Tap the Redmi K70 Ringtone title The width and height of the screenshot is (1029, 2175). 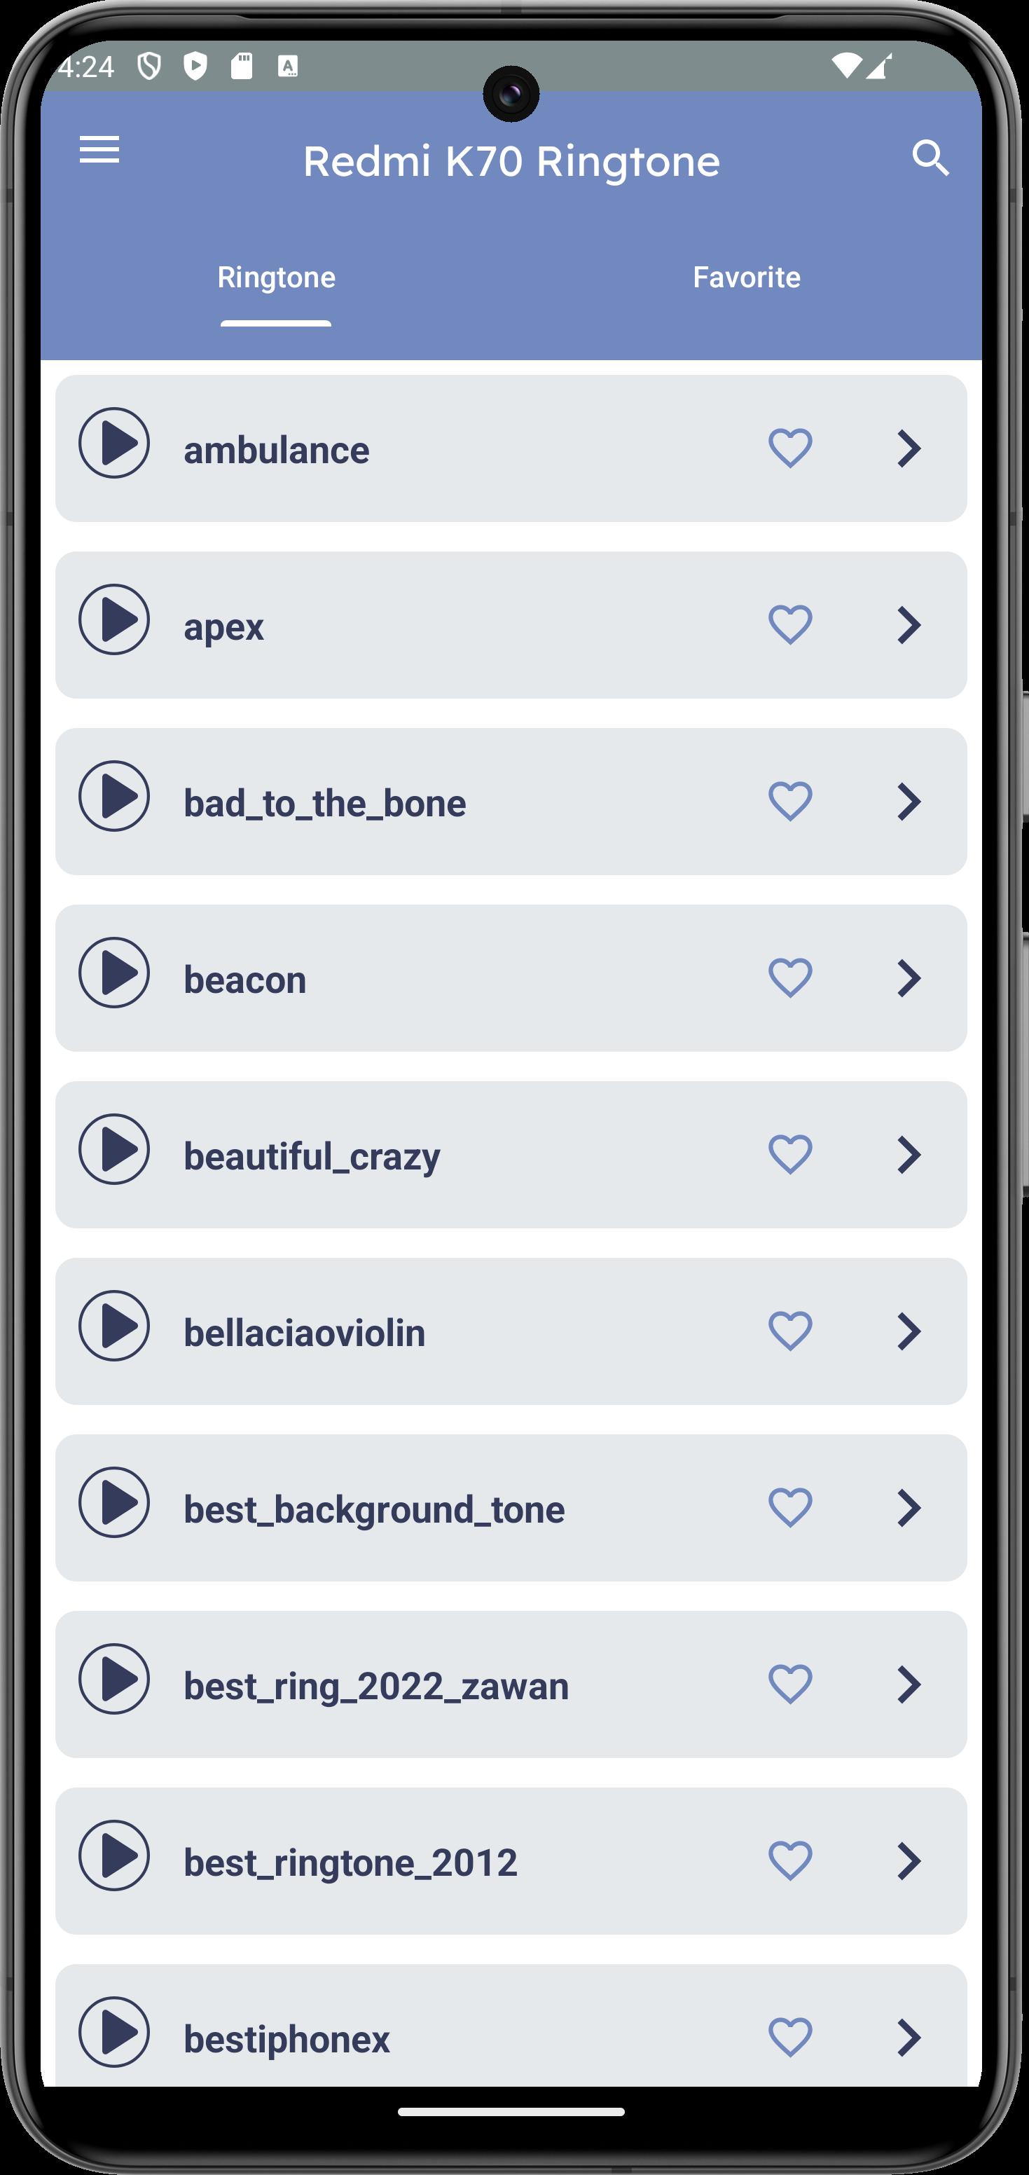pyautogui.click(x=511, y=160)
